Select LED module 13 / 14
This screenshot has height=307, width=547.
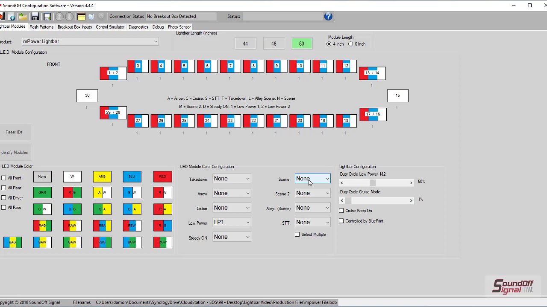(372, 73)
